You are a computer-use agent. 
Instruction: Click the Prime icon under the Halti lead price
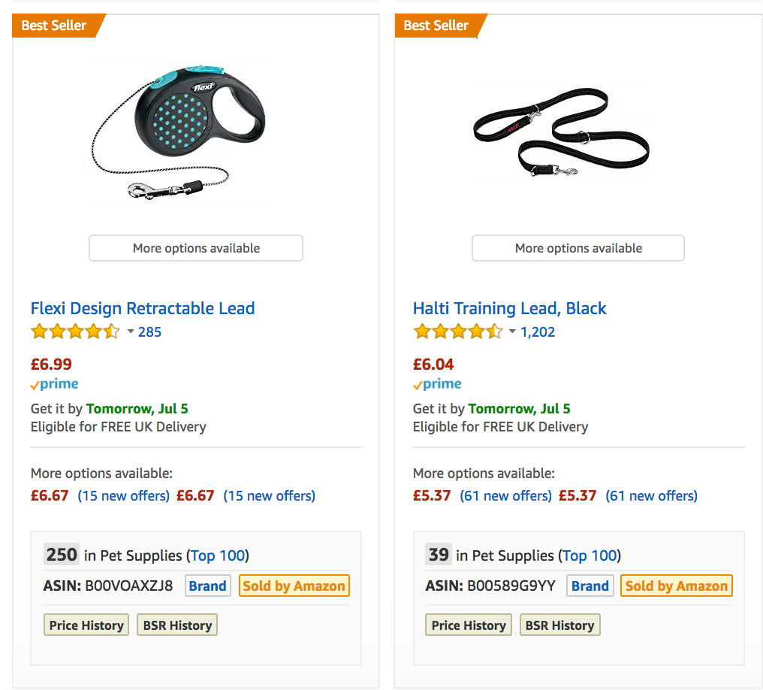tap(436, 384)
